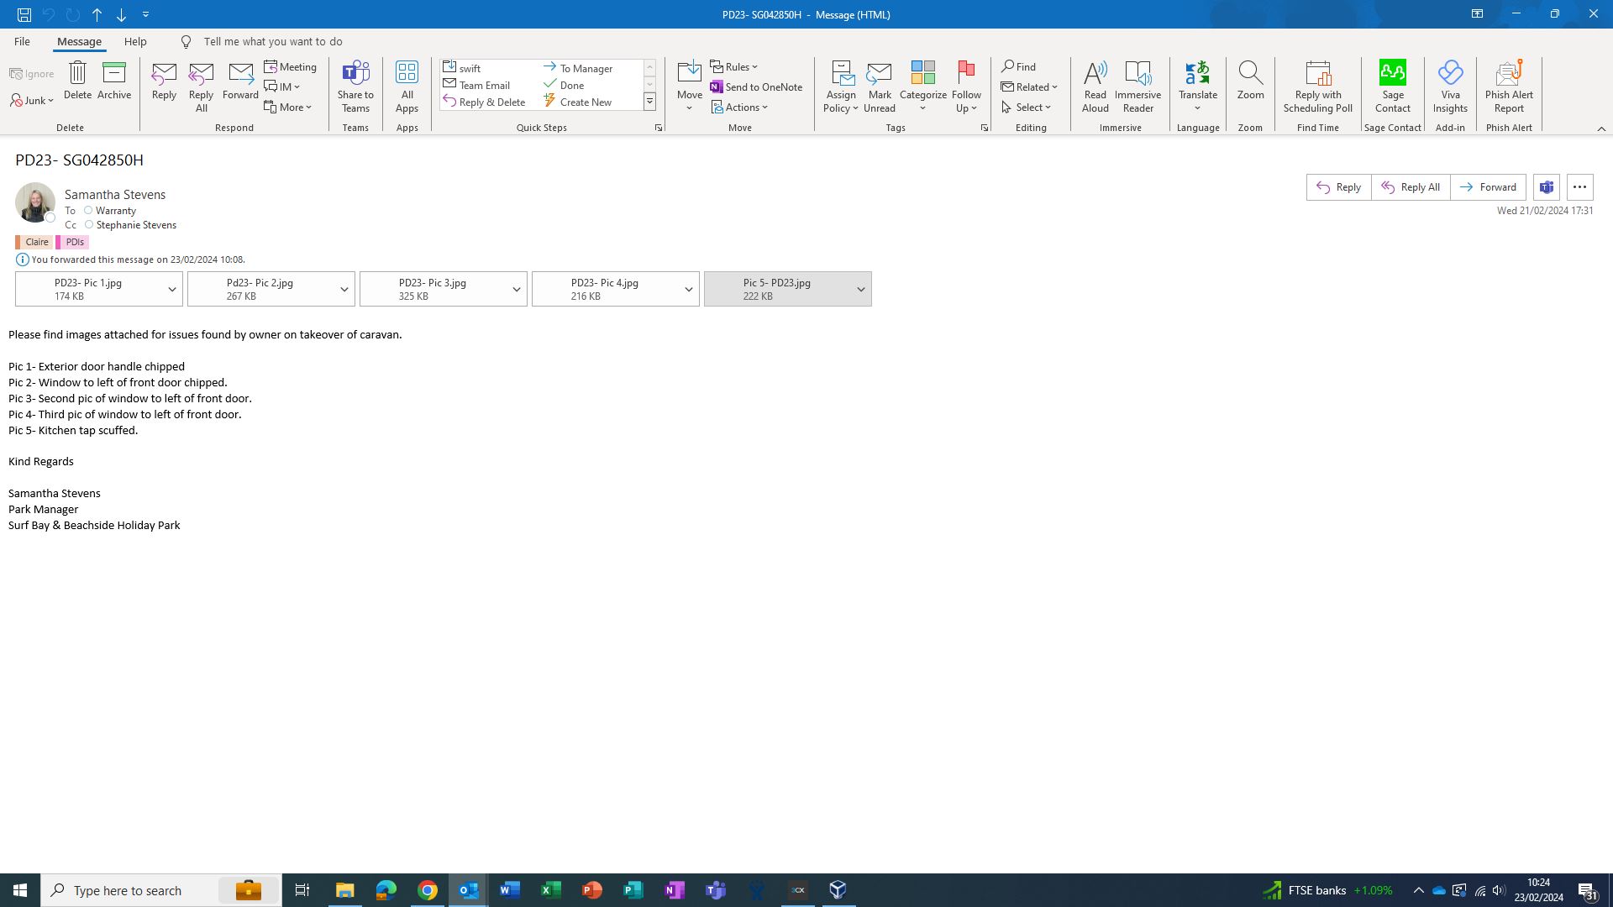Open dropdown for PD23- Pic 1.jpg attachment

[x=172, y=289]
